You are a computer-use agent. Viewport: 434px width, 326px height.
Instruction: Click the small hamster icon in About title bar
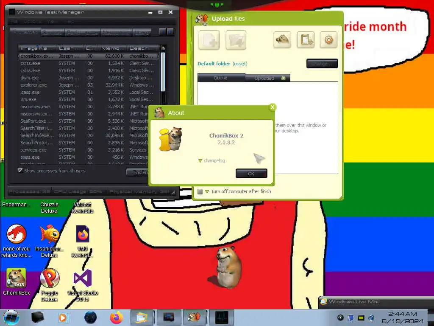coord(159,113)
